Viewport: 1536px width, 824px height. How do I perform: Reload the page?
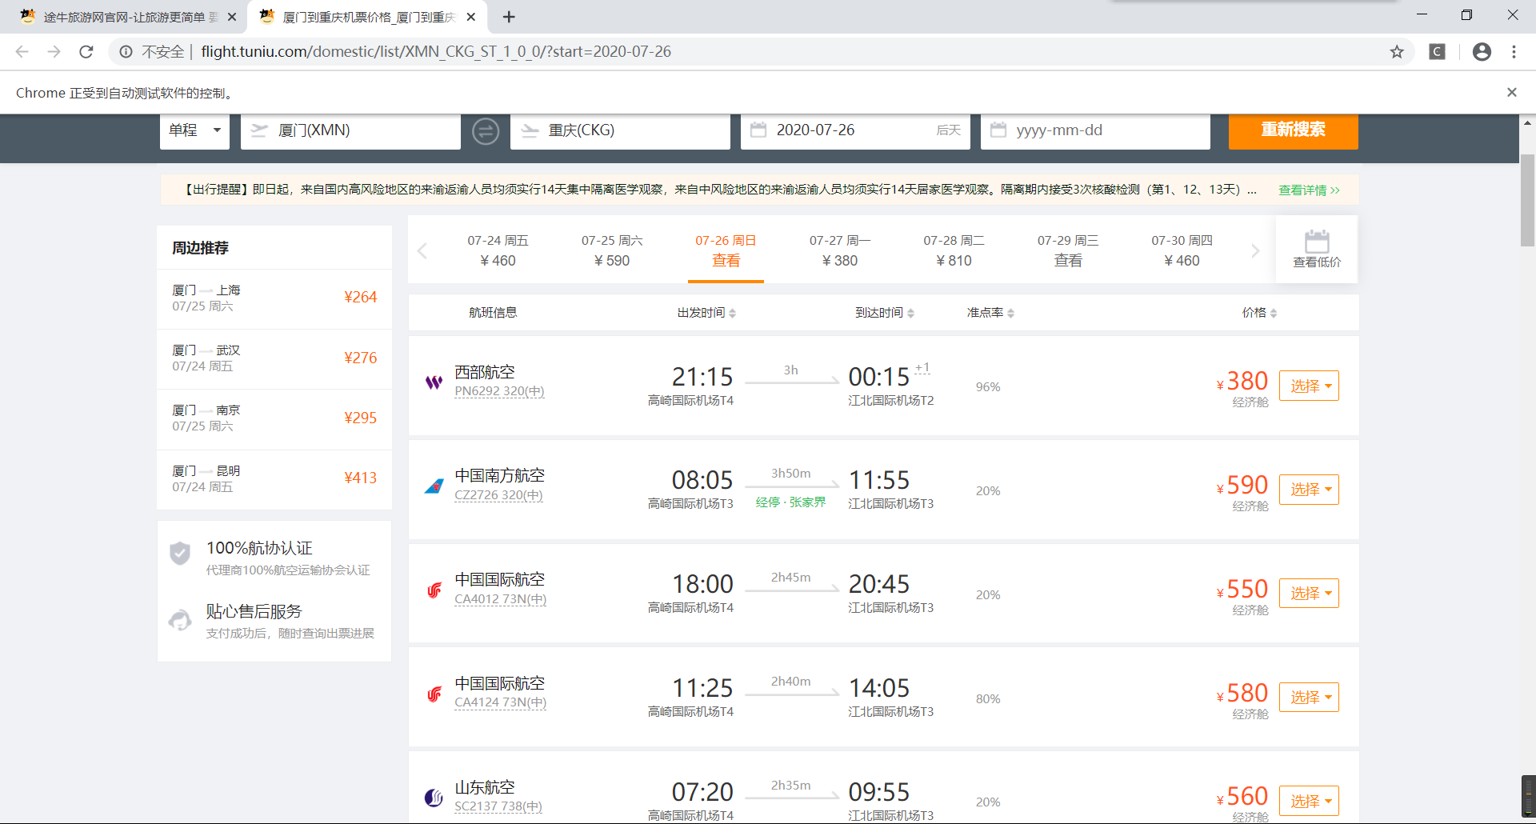click(86, 52)
